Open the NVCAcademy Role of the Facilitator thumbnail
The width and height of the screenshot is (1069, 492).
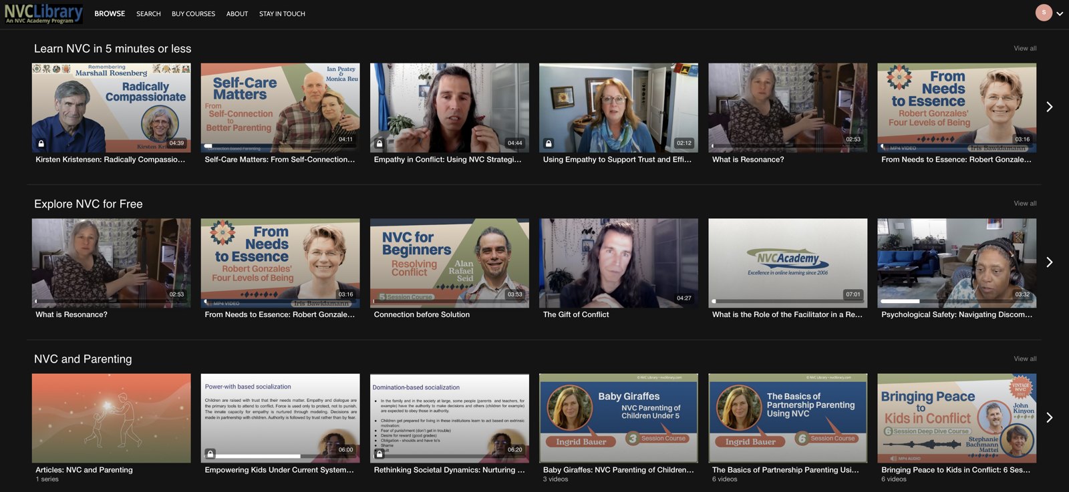(788, 263)
